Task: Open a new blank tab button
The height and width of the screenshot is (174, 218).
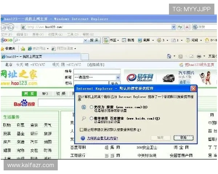Action: tap(85, 57)
